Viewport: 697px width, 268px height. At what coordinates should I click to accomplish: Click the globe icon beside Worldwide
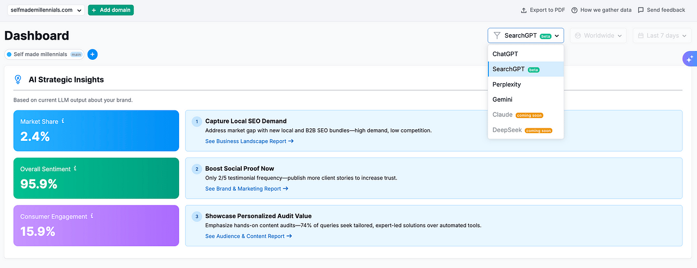click(578, 35)
